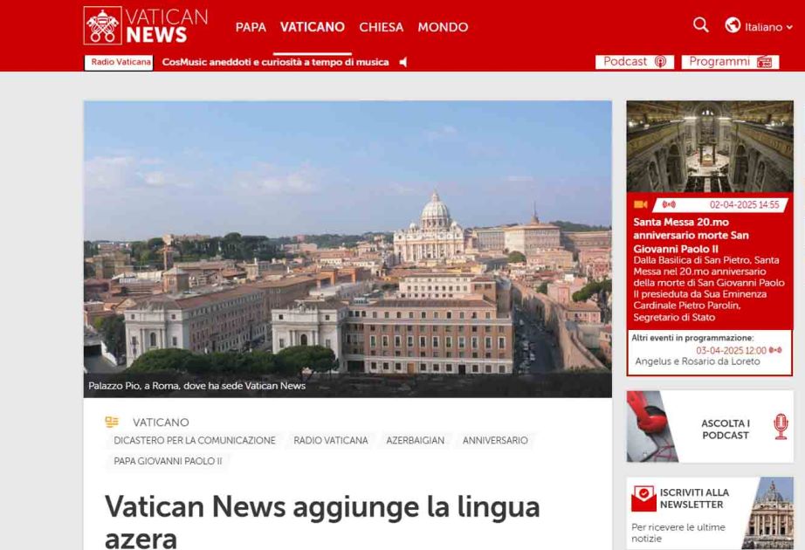Open ISCRIVITI ALLA NEWSLETTER banner
Screen dimensions: 805x550
pos(710,513)
